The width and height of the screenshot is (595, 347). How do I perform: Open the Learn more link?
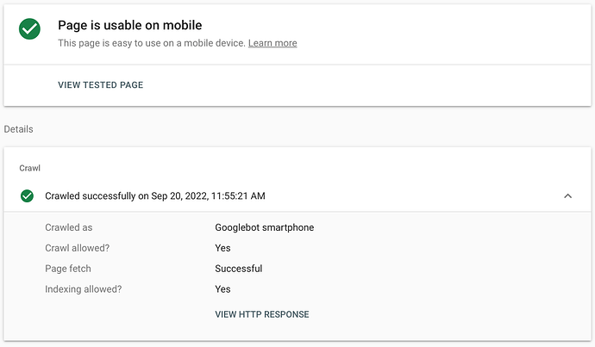point(272,43)
